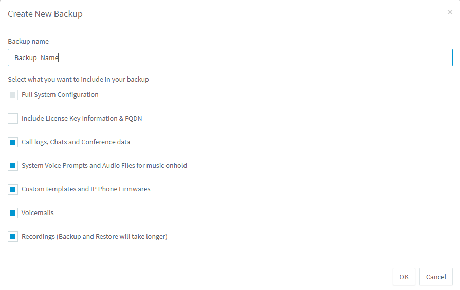Enable Include License Key Information & FQDN checkbox
The height and width of the screenshot is (290, 460).
(x=13, y=119)
